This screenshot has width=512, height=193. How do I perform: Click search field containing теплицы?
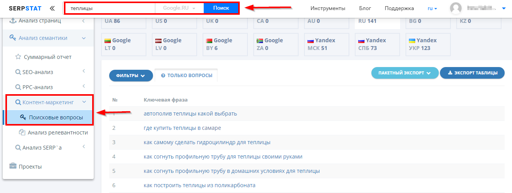point(110,8)
